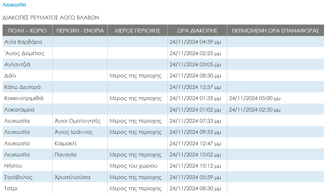Select the Χρυσελεούσα parish cell

pos(72,177)
